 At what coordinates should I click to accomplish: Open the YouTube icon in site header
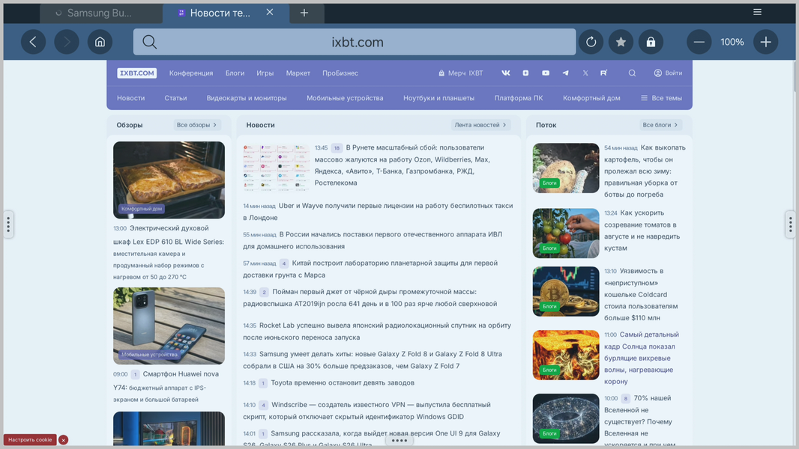click(545, 73)
